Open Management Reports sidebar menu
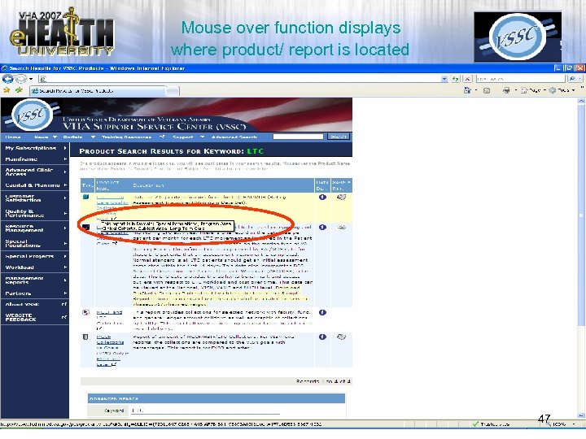Screen dimensions: 586x439 pos(35,280)
